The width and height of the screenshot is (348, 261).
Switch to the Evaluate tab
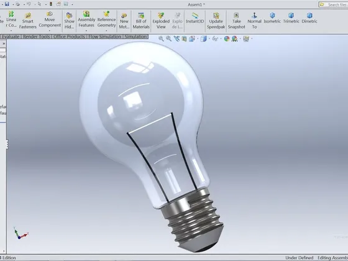[x=11, y=37]
